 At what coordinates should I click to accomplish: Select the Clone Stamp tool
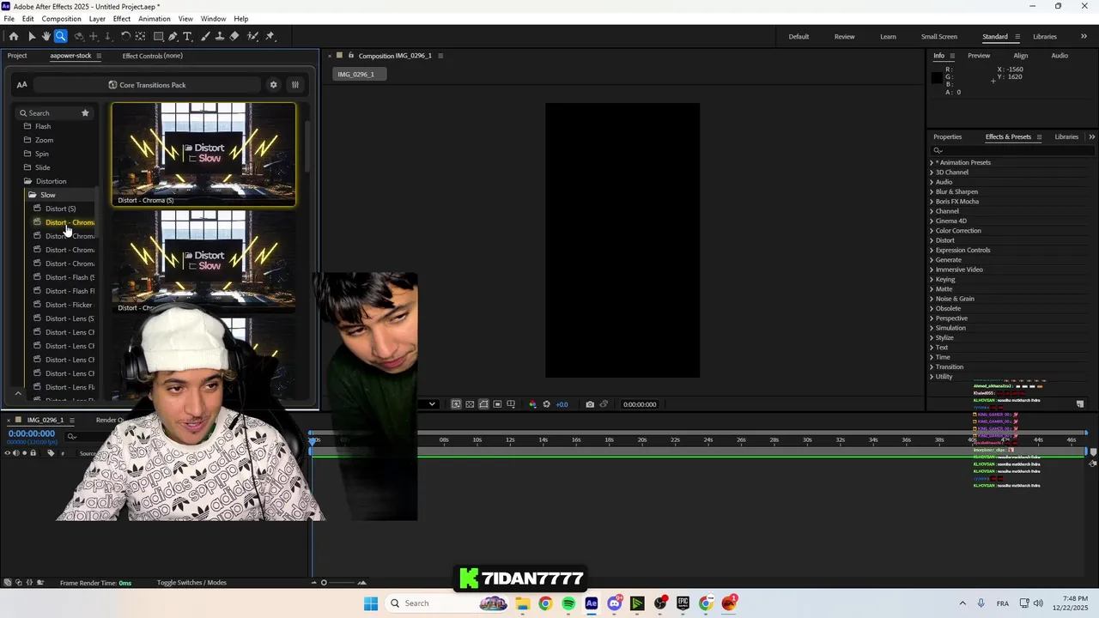[x=220, y=36]
